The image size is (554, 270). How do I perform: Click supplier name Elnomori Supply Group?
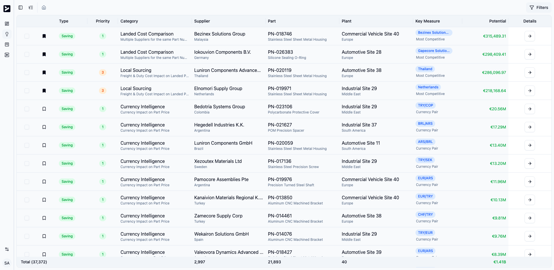click(x=218, y=88)
